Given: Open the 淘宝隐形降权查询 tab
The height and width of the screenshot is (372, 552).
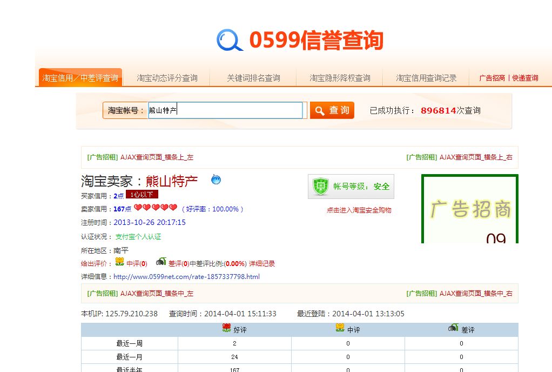Looking at the screenshot, I should pos(340,77).
